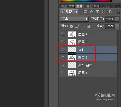Viewport: 121px width, 107px height.
Task: Open the 填充 fill slider arrow
Action: coord(117,26)
